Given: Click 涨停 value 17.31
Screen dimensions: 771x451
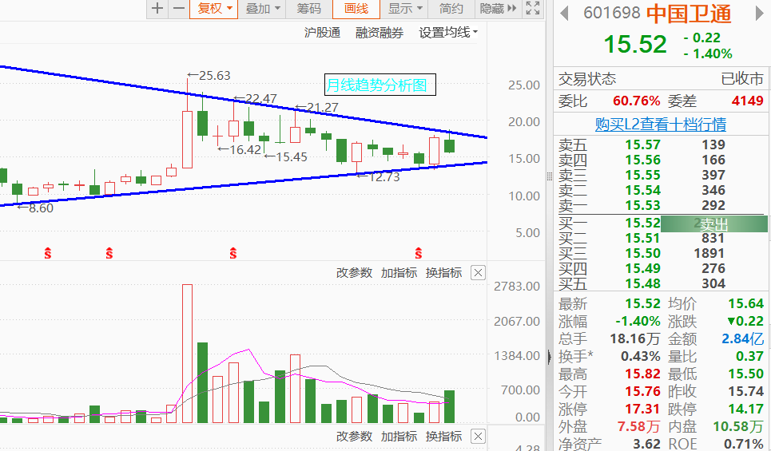Looking at the screenshot, I should [642, 409].
